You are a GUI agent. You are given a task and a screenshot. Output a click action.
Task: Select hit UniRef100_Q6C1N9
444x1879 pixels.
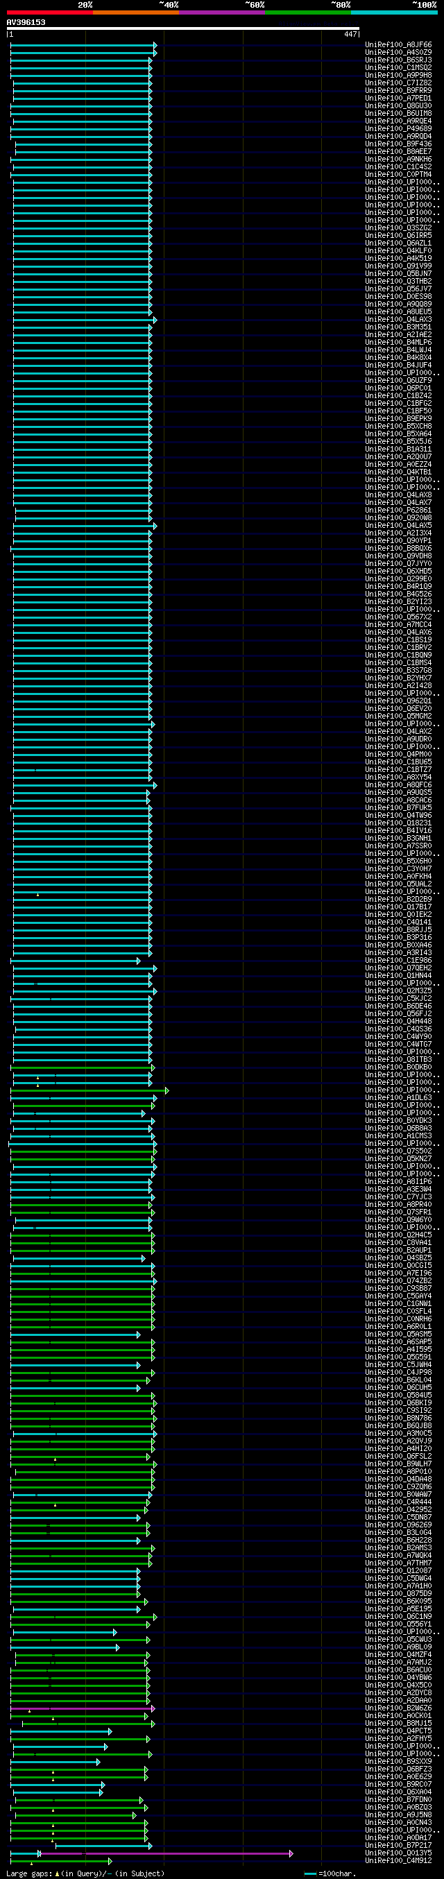pyautogui.click(x=398, y=1616)
